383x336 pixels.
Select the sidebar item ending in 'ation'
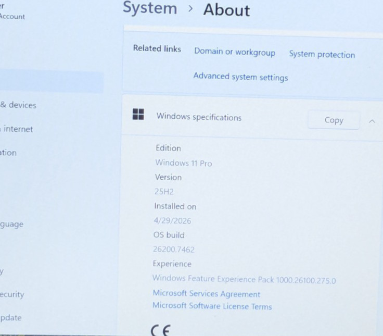8,153
